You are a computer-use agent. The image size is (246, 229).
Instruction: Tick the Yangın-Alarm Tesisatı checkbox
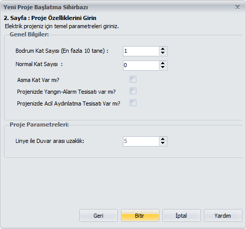click(133, 91)
